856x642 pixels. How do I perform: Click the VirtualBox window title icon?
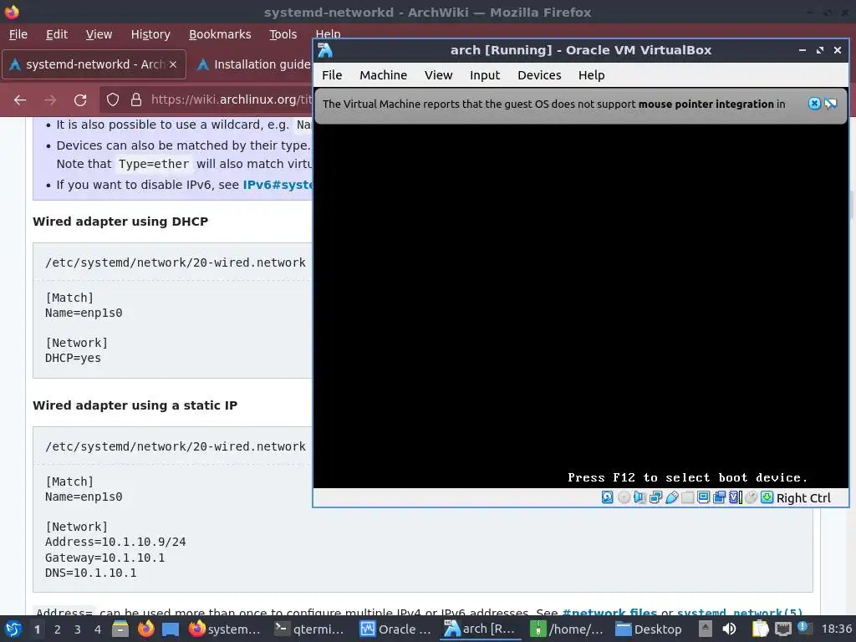(x=325, y=50)
